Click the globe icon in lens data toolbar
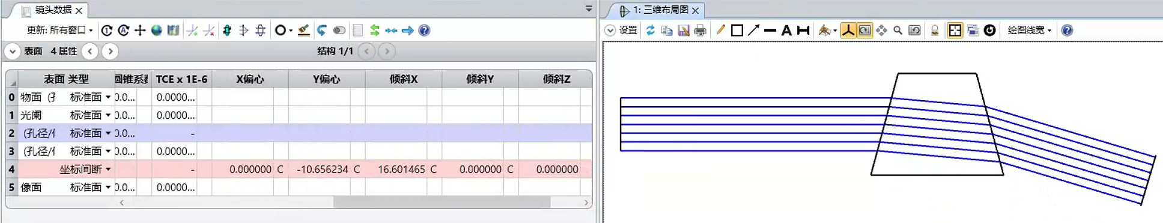1163x223 pixels. (x=157, y=30)
